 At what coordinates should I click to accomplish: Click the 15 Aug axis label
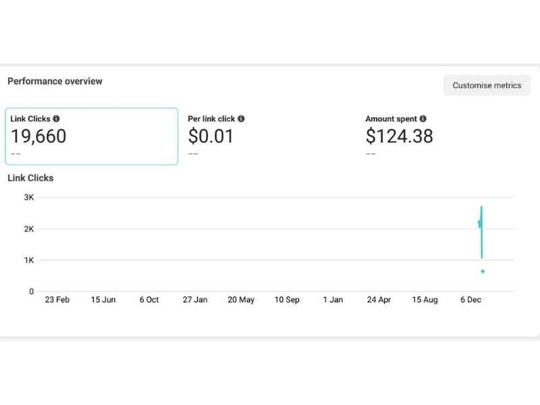point(425,300)
